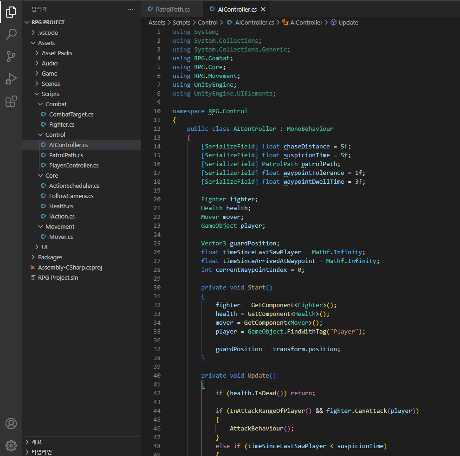Close the AIController.cs editor tab
This screenshot has height=456, width=460.
(x=264, y=9)
